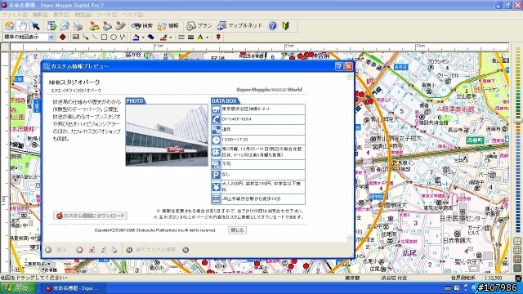Click the print icon in dialog toolbar
Viewport: 523px width, 294px height.
tap(114, 250)
